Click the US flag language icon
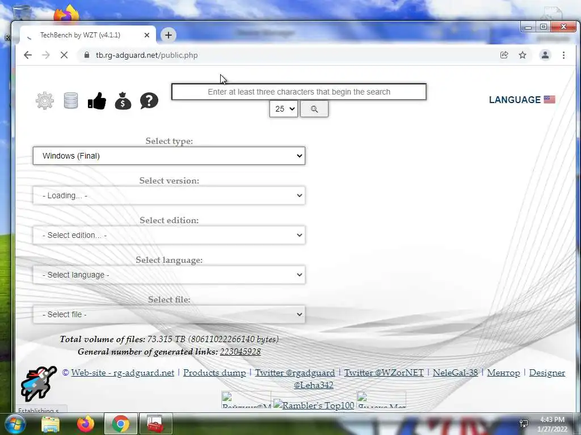The height and width of the screenshot is (435, 581). [549, 100]
